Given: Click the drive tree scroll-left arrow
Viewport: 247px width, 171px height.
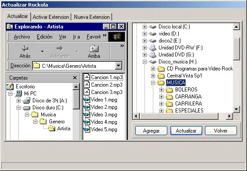Looking at the screenshot, I should [136, 116].
